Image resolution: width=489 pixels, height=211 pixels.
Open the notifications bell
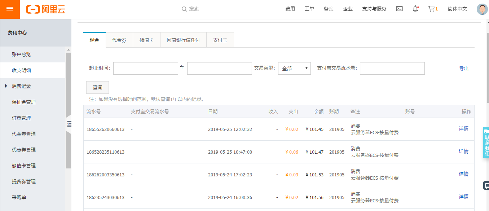[415, 9]
